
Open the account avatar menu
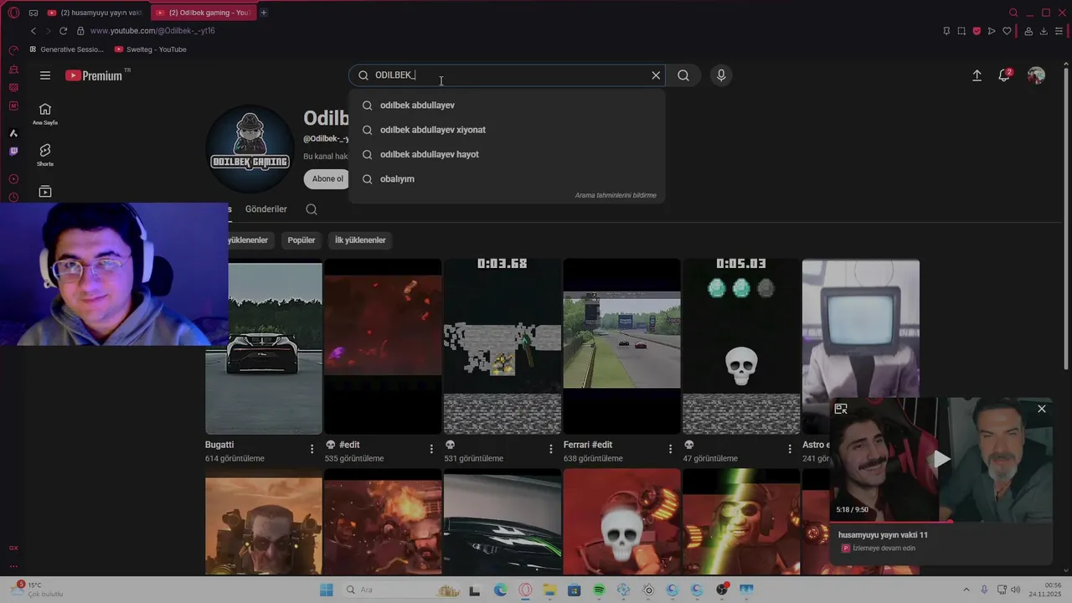coord(1036,75)
